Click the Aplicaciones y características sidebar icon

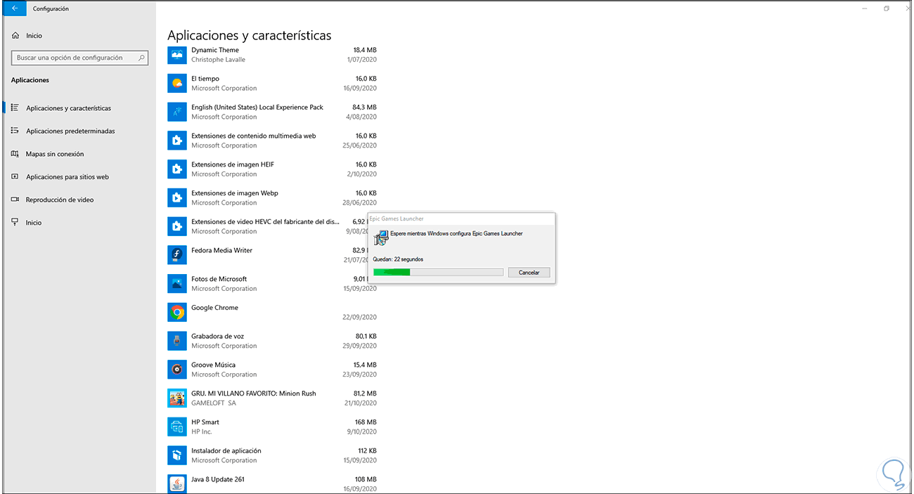(15, 108)
